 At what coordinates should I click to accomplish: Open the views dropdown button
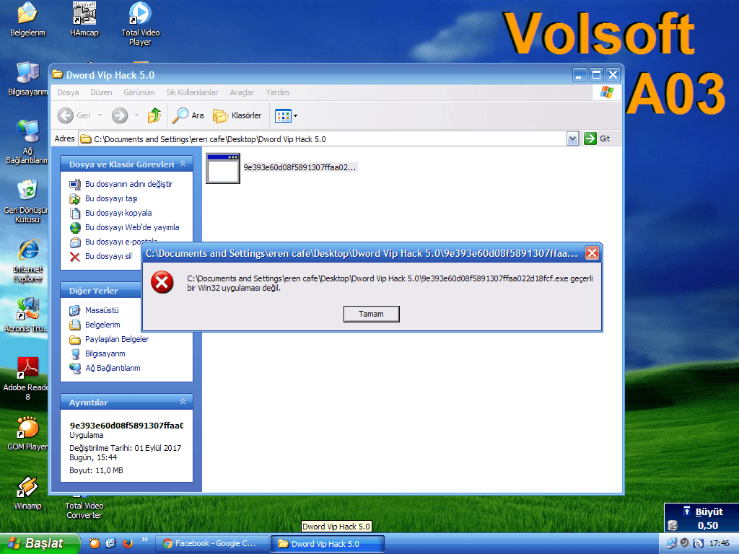pos(286,115)
